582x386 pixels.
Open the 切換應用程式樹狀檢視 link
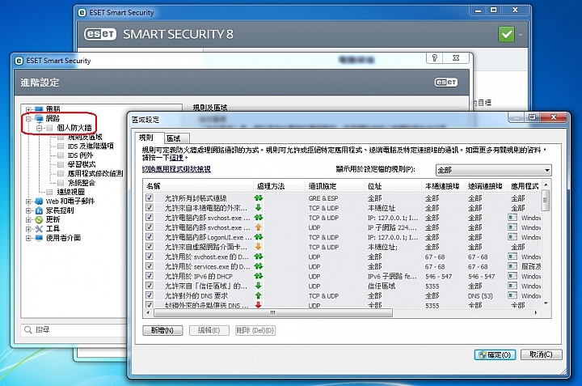[x=176, y=169]
